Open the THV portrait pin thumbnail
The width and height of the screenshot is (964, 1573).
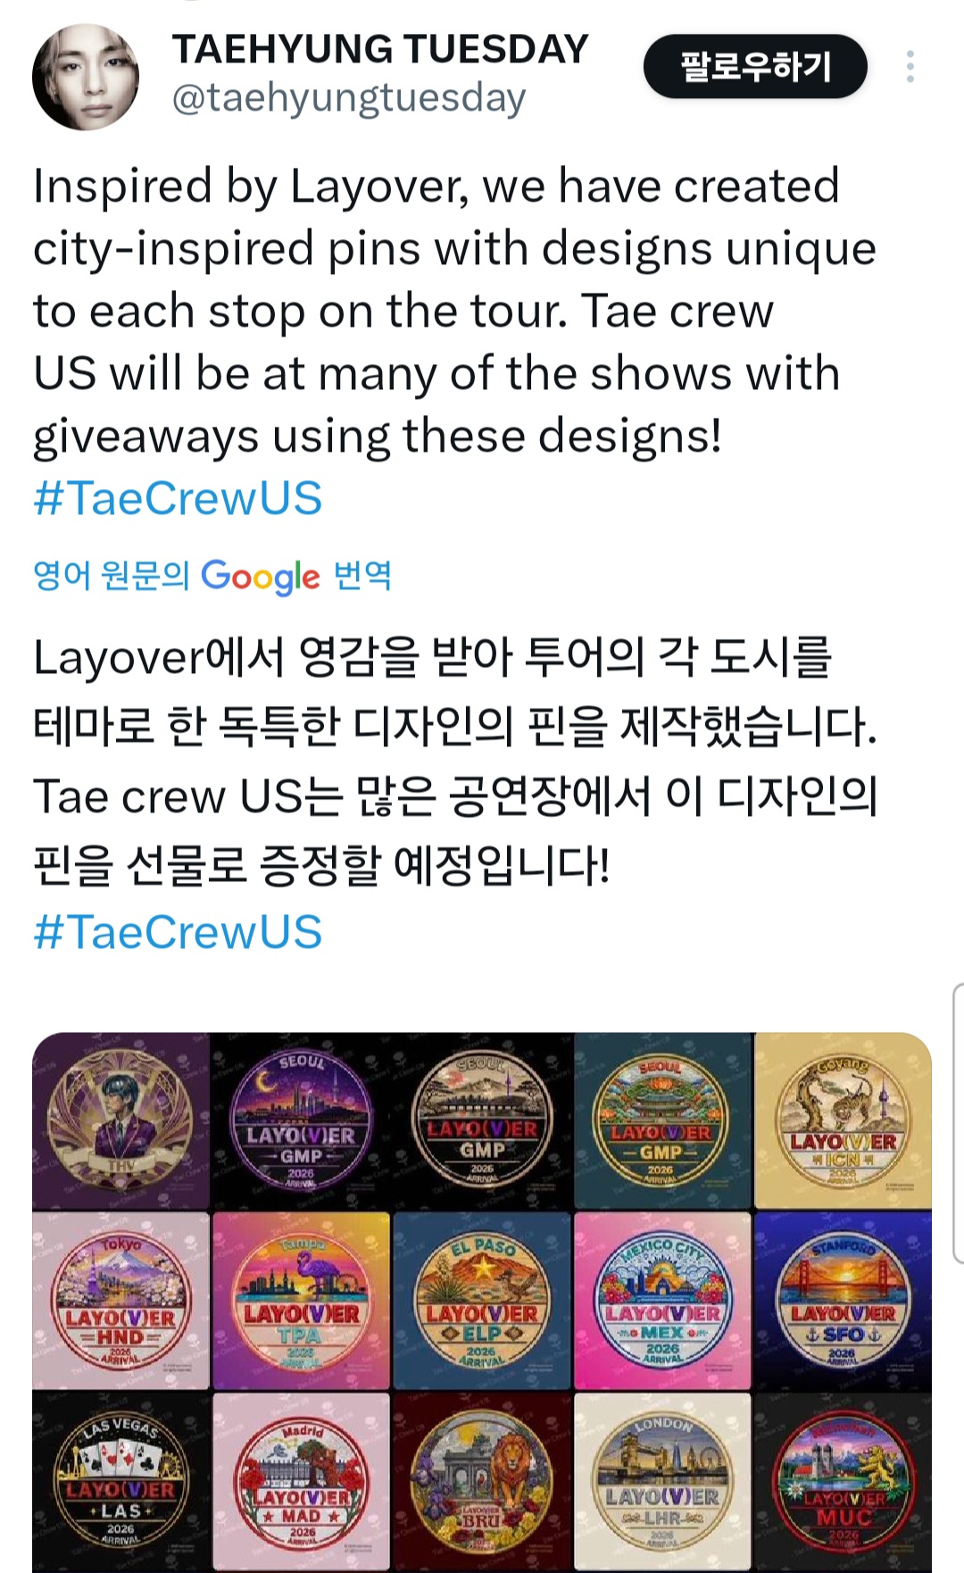click(121, 1121)
